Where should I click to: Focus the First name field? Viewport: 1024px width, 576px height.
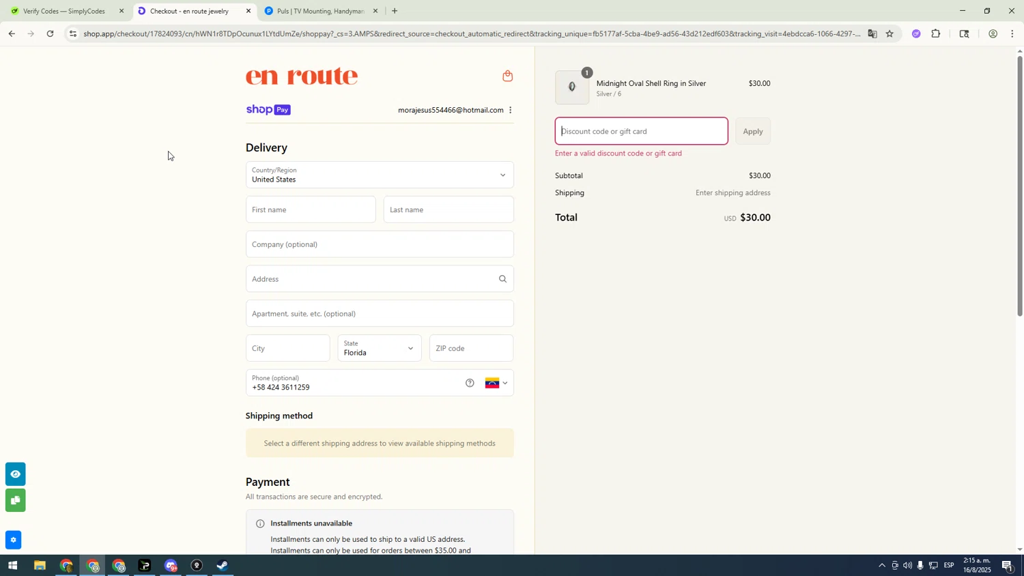click(311, 210)
